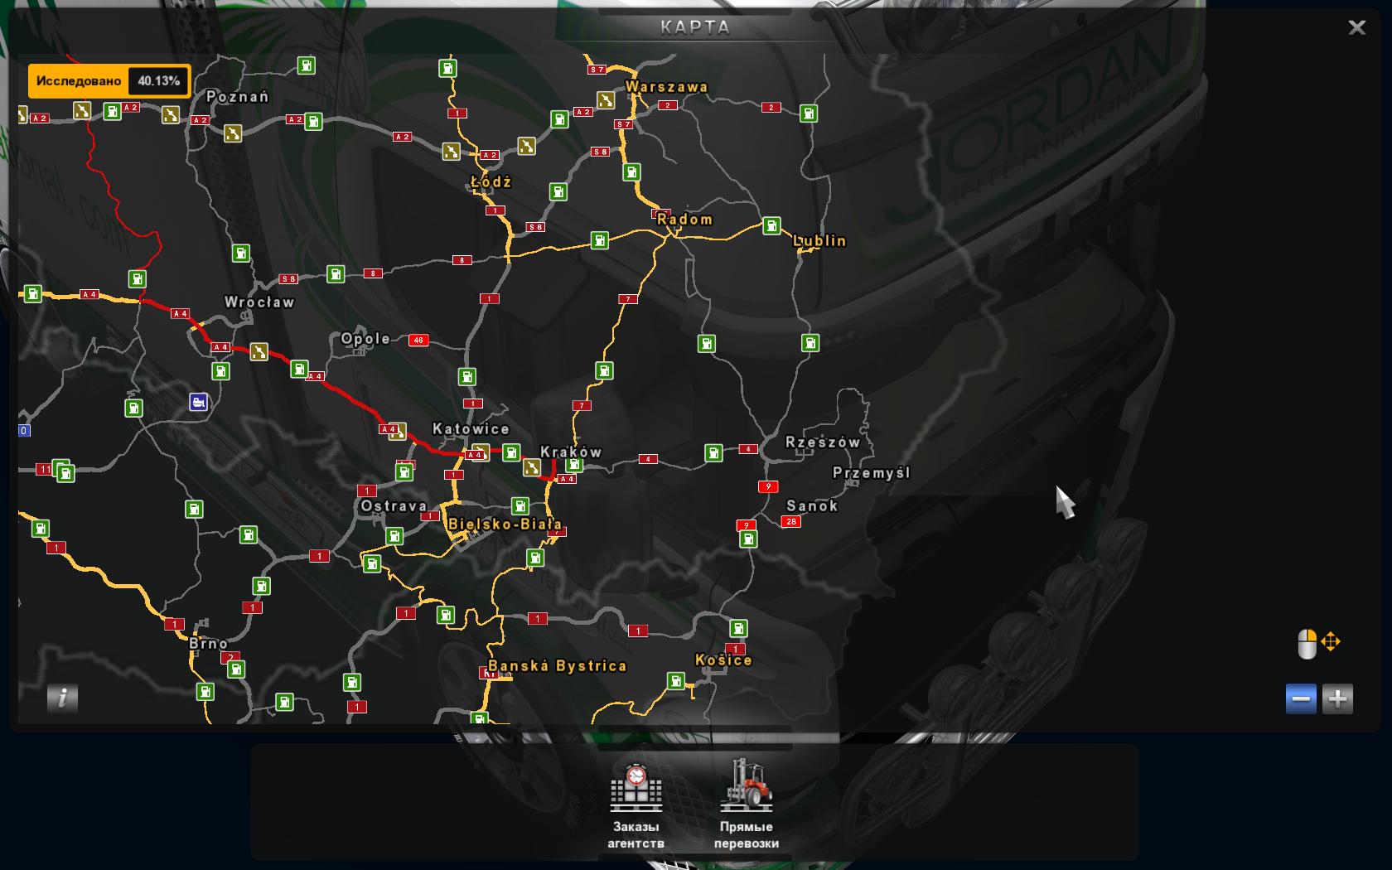
Task: Click the Wrocław city label
Action: pyautogui.click(x=259, y=302)
